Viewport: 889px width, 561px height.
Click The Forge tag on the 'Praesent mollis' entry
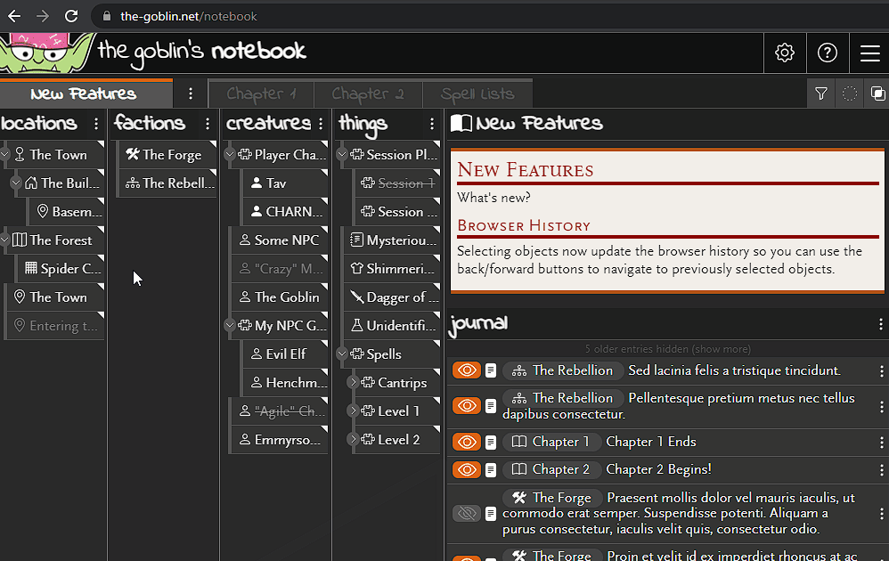pyautogui.click(x=552, y=498)
